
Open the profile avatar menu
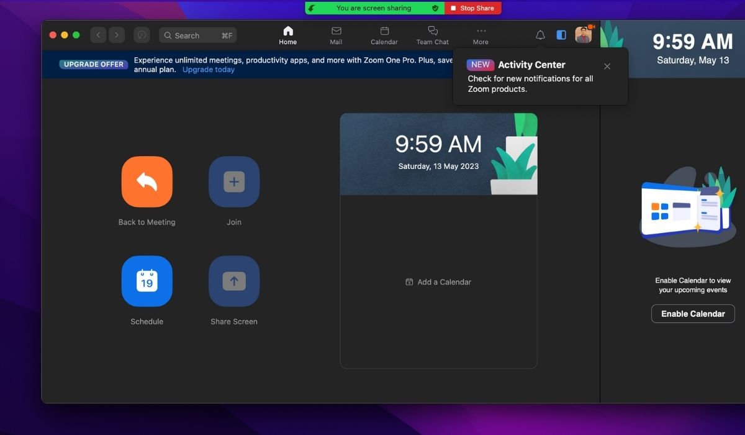coord(583,35)
